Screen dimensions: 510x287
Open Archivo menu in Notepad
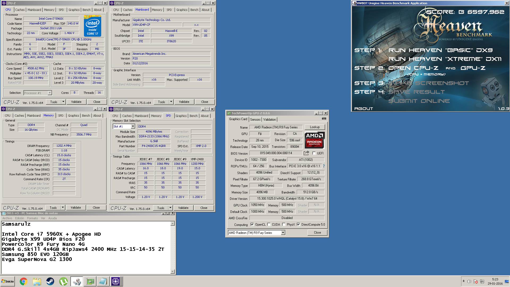click(7, 218)
